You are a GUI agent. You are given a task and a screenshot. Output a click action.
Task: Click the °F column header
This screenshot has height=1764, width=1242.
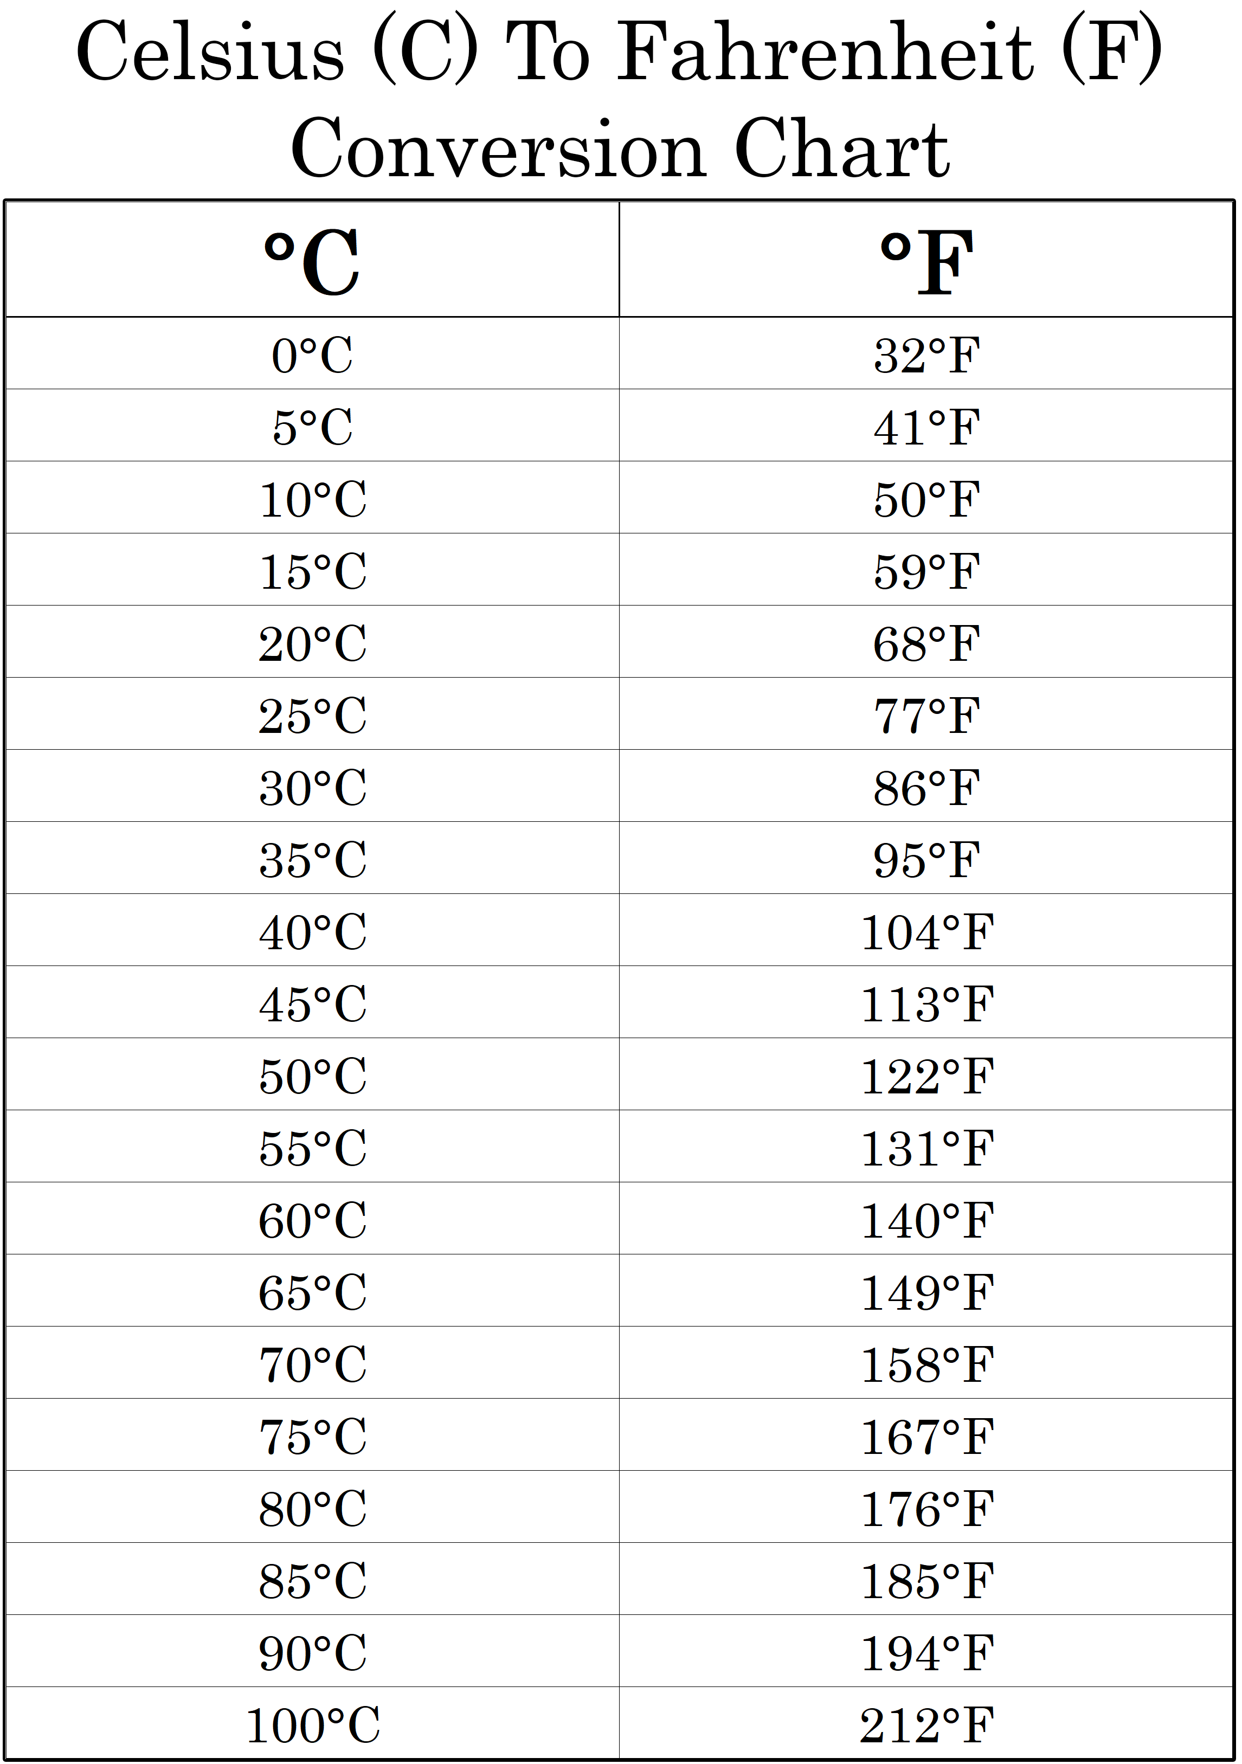point(926,263)
